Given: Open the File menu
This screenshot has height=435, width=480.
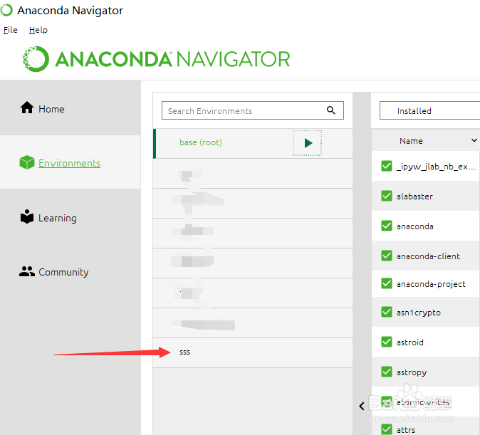Looking at the screenshot, I should tap(11, 30).
